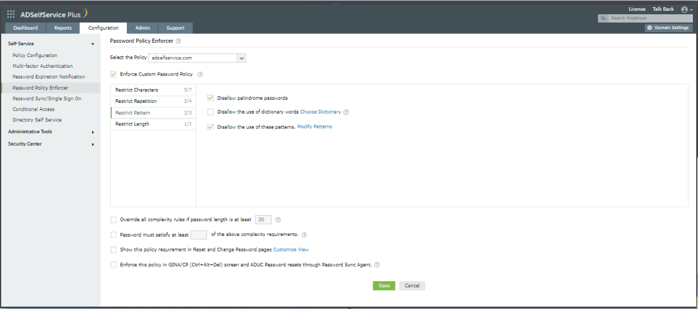Open help icon for GINA/CP enforcement option
698x309 pixels.
tap(377, 264)
